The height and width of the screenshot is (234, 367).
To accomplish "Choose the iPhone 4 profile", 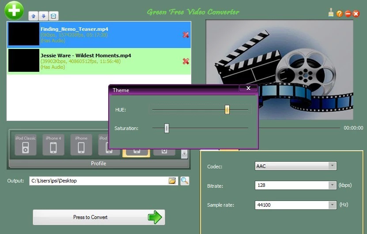I will coord(53,145).
